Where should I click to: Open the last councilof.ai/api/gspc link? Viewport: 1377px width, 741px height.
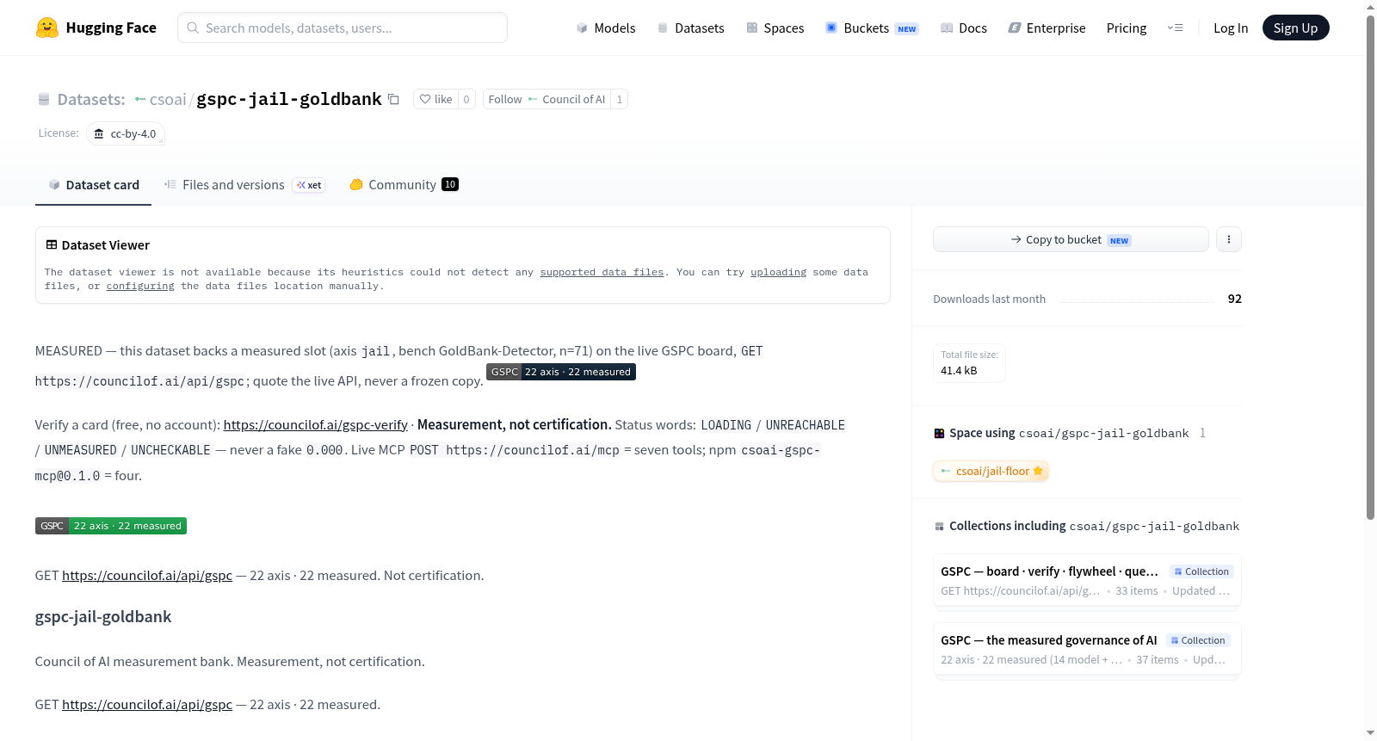tap(147, 704)
